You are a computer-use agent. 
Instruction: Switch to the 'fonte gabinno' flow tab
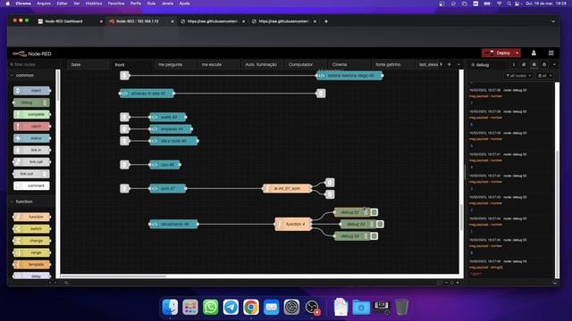click(392, 64)
